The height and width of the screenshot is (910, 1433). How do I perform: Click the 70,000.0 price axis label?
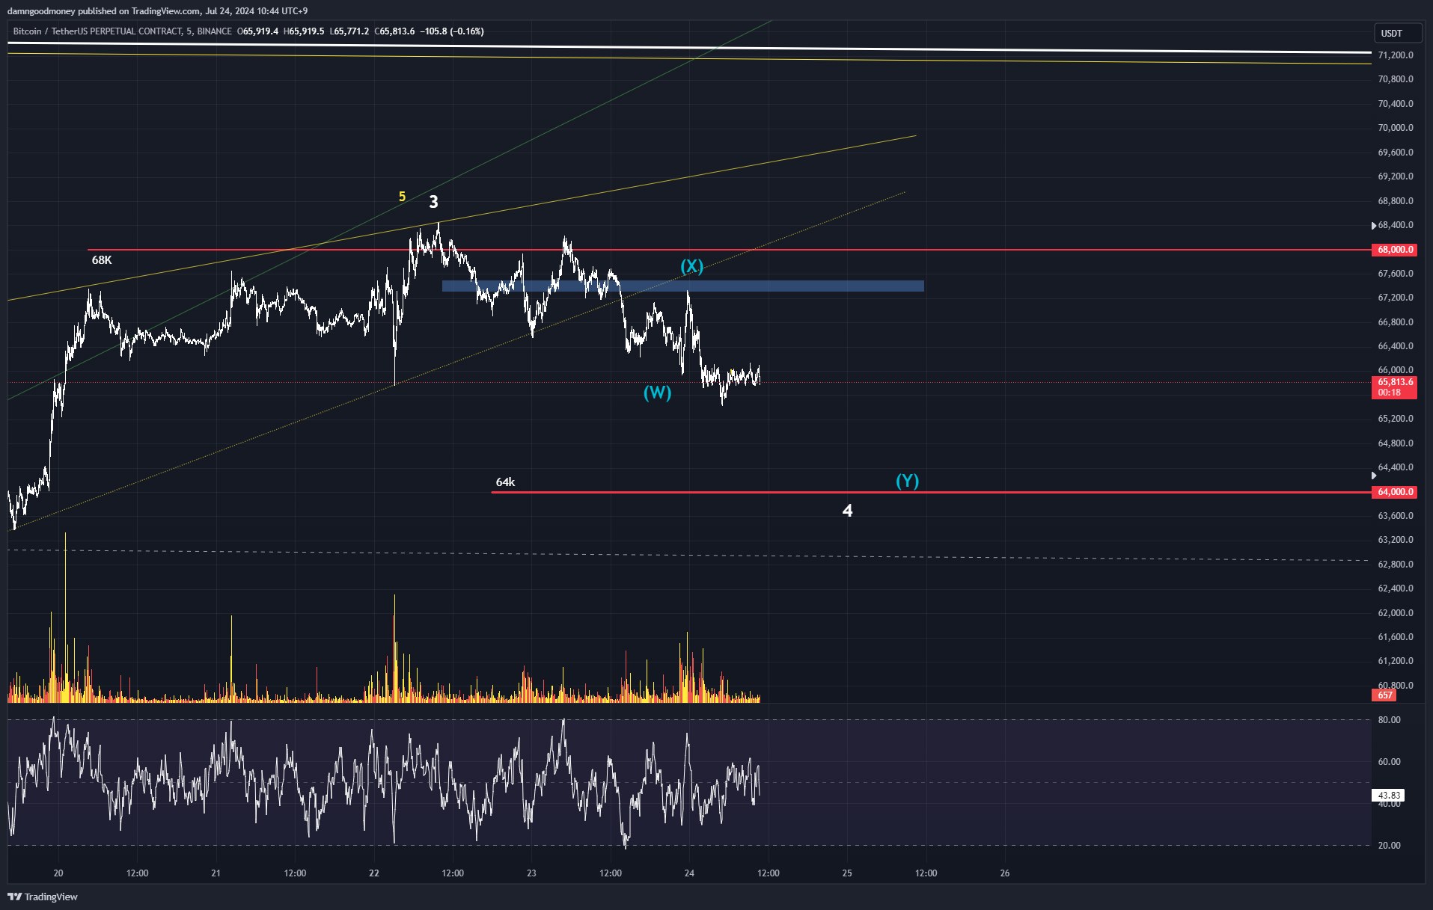(x=1396, y=128)
